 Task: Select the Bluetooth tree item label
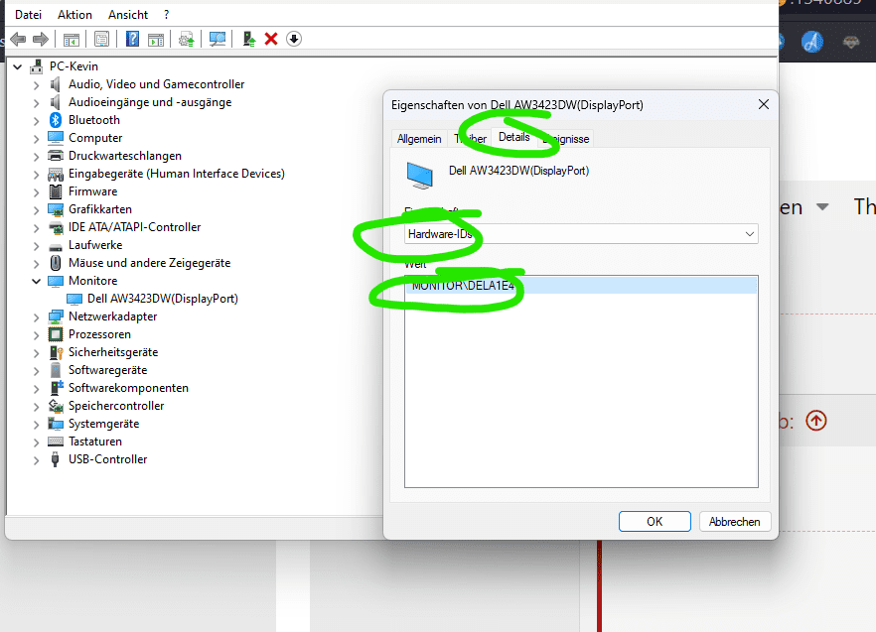[x=93, y=120]
